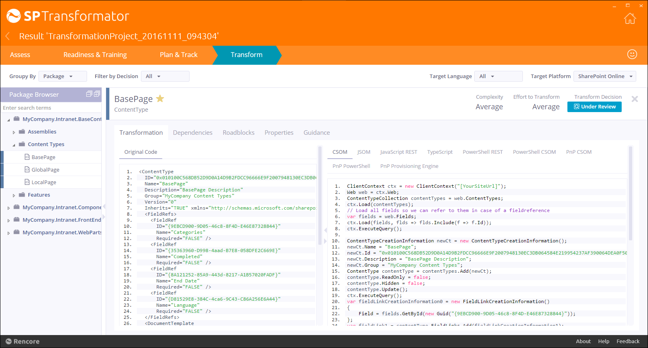Open the Roadblocks tab
This screenshot has height=348, width=648.
click(239, 133)
